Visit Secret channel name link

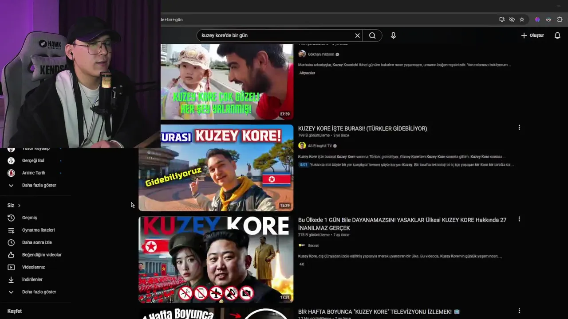[313, 245]
